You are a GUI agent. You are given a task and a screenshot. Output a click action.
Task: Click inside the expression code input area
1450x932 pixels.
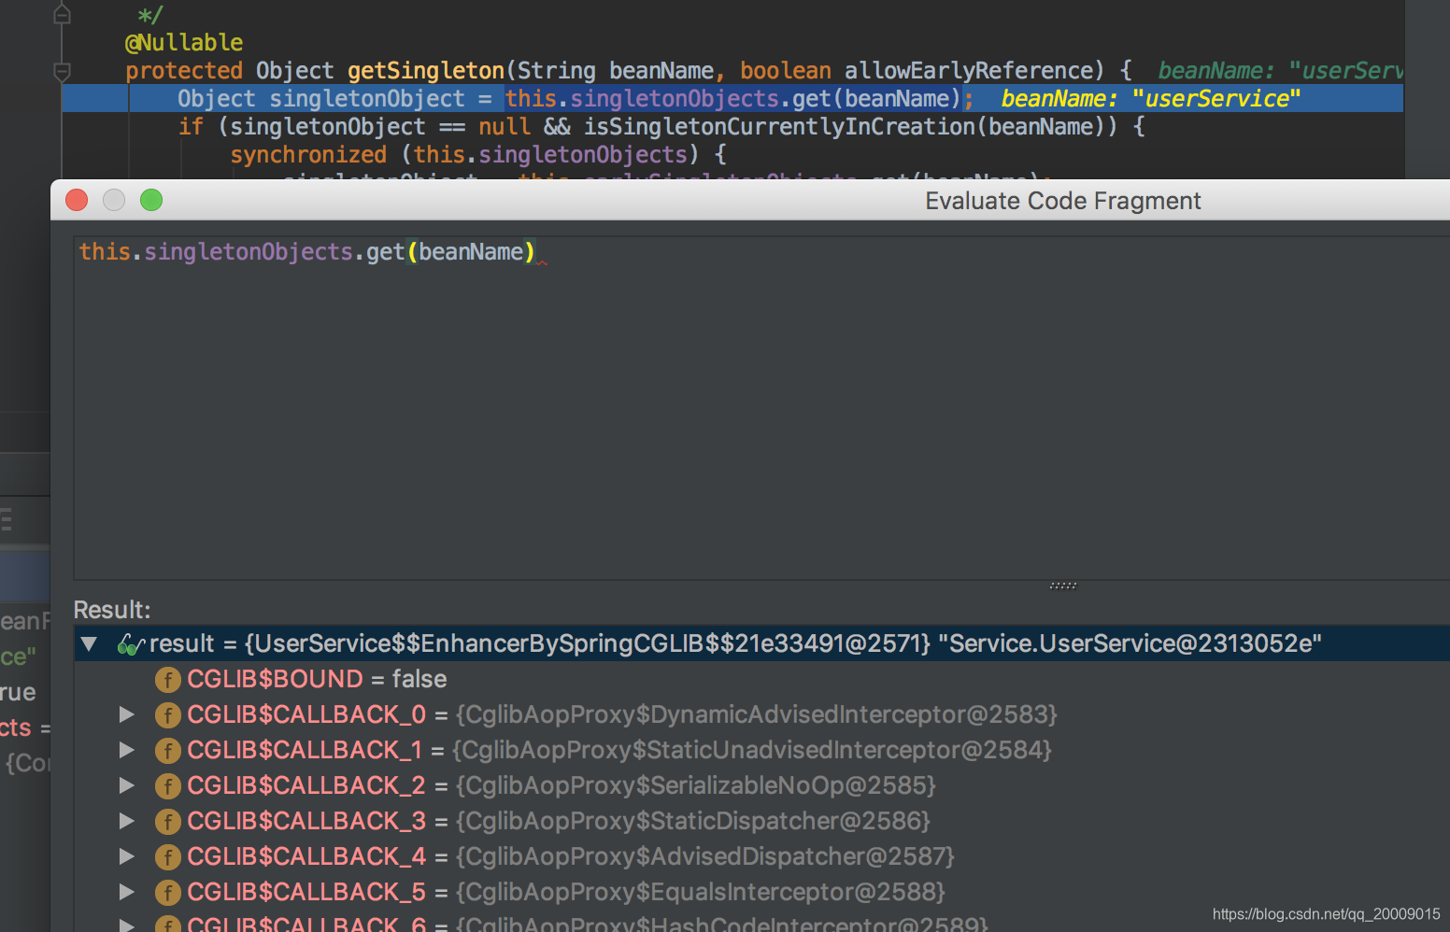click(761, 408)
